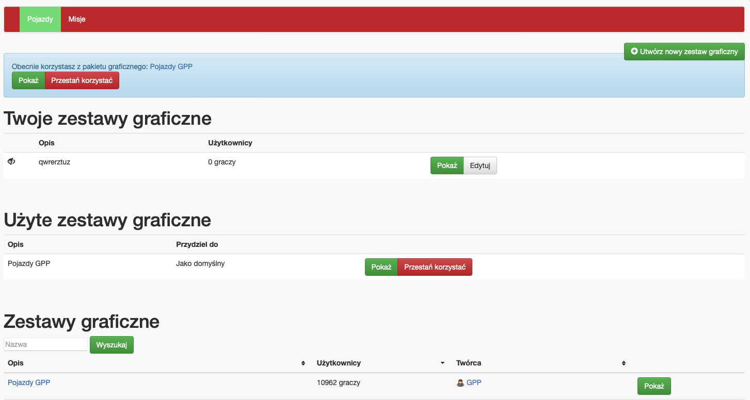Open the Pojazdy GPP link in the blue banner
The width and height of the screenshot is (750, 400).
point(171,66)
